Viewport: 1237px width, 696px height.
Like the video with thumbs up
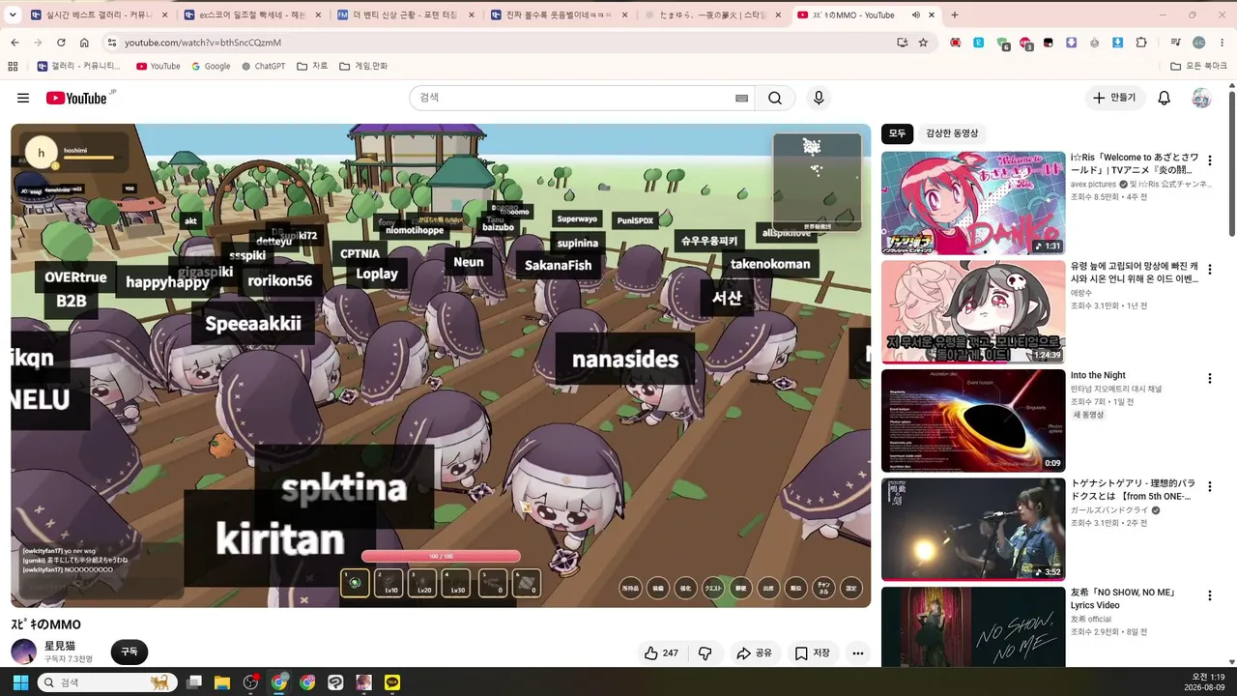[662, 653]
